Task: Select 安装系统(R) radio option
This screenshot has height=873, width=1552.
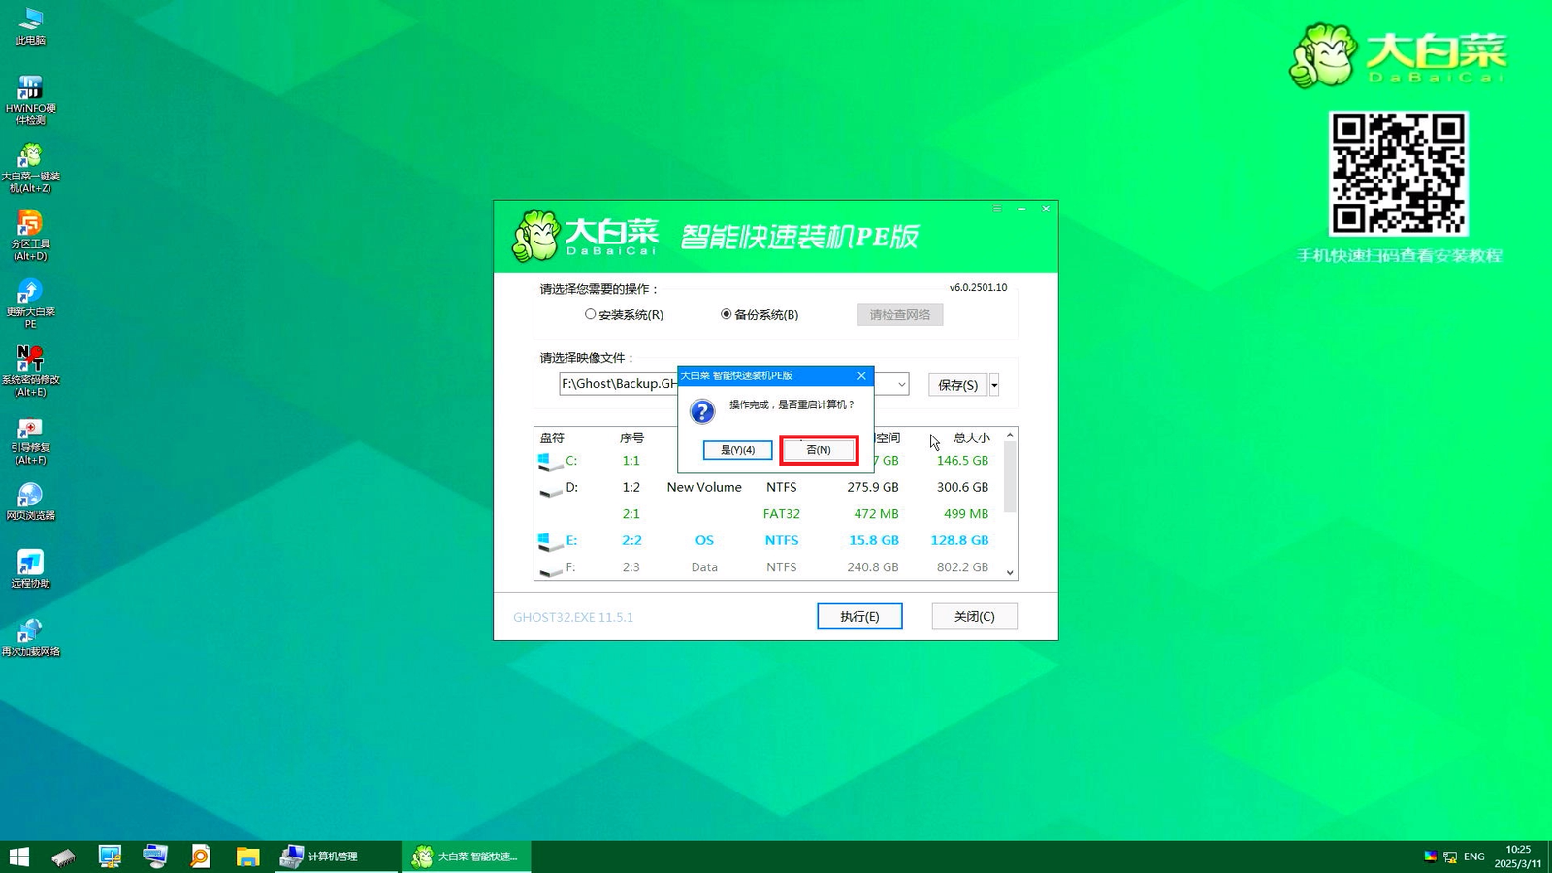Action: [x=624, y=314]
